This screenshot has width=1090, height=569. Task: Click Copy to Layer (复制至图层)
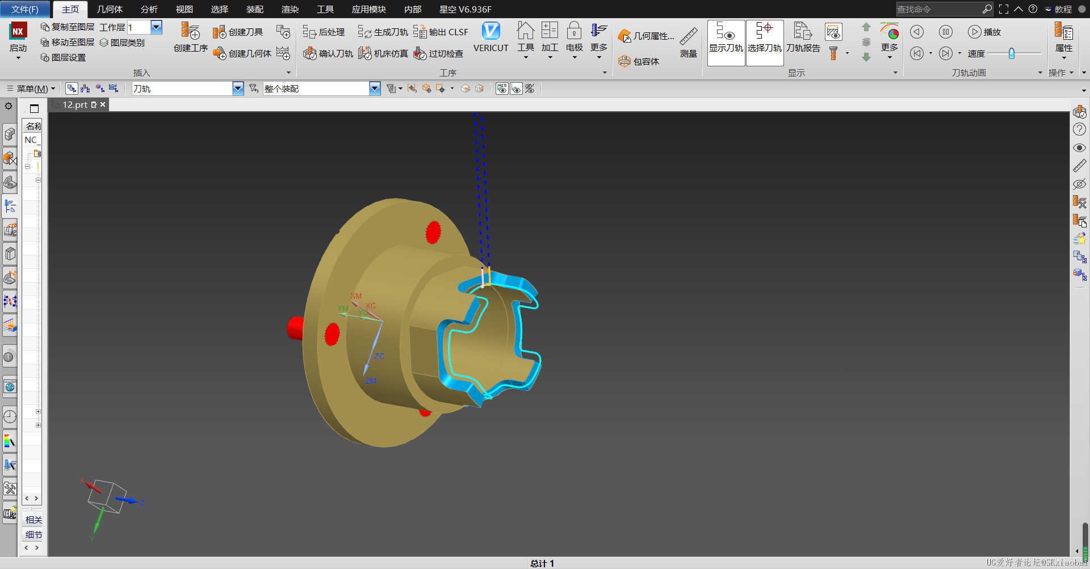click(x=67, y=27)
